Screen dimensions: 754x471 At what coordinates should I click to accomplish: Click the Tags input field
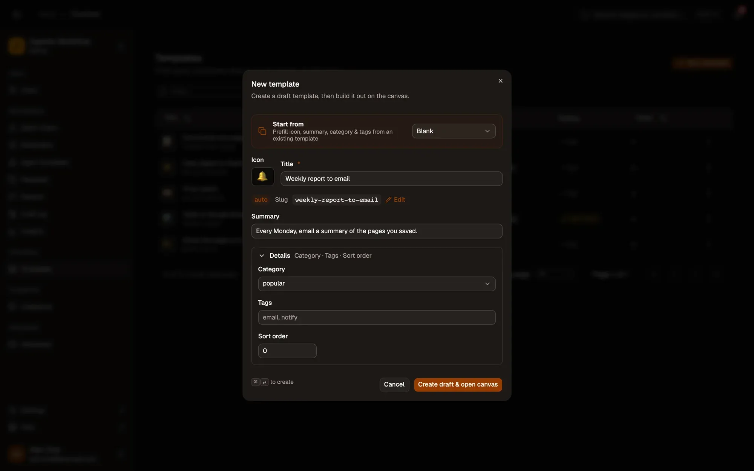pyautogui.click(x=377, y=317)
